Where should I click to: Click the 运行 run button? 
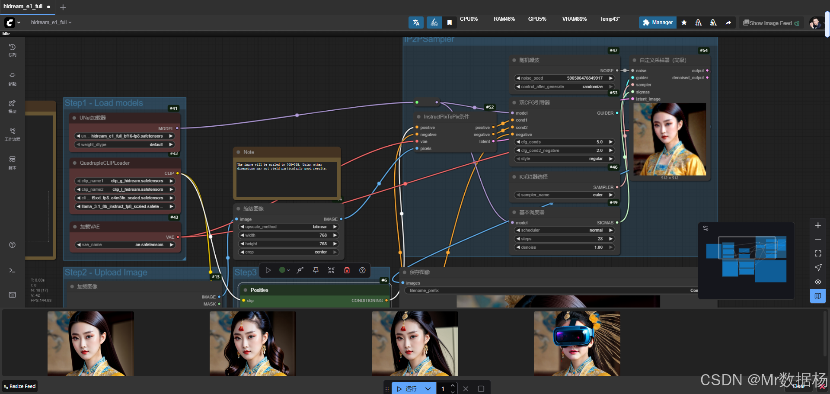pos(406,389)
